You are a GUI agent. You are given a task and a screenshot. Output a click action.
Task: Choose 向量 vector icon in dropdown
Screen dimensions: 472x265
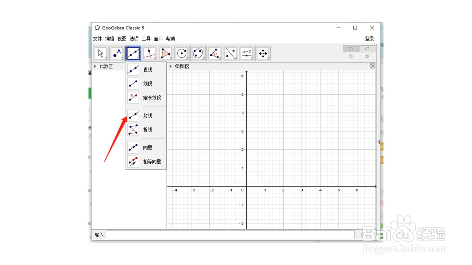133,148
